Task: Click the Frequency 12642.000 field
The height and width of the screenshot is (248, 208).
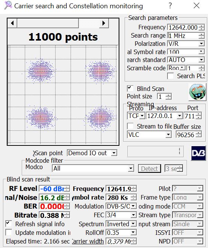Action: pyautogui.click(x=183, y=27)
